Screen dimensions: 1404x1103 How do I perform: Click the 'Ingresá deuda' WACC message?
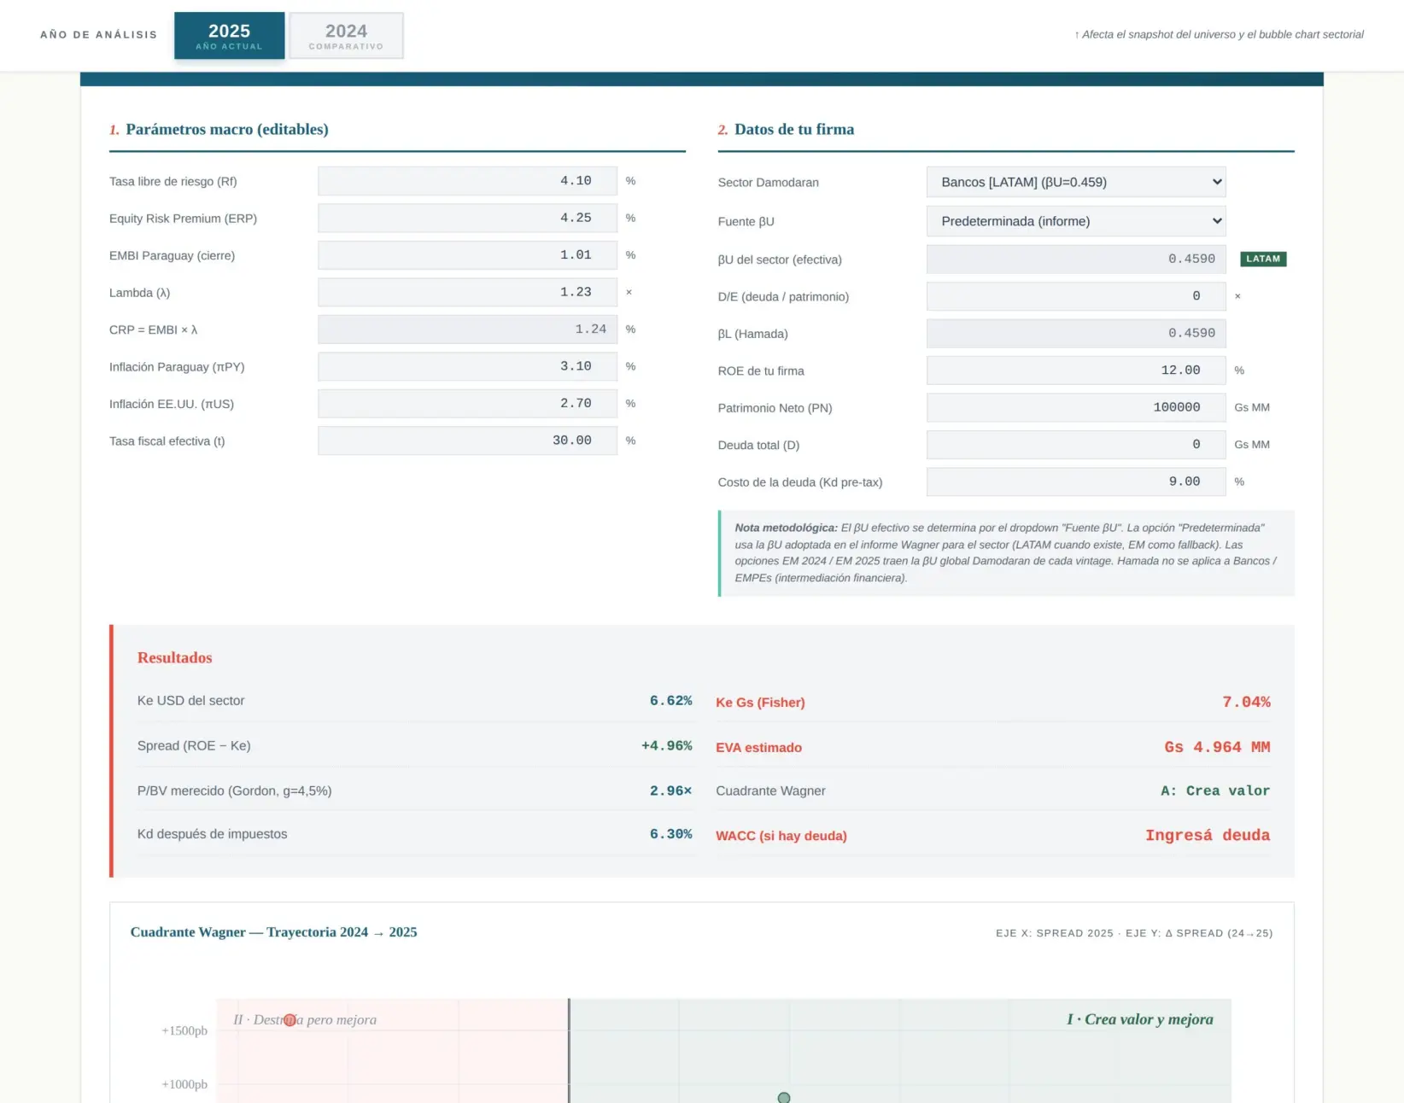[1208, 836]
